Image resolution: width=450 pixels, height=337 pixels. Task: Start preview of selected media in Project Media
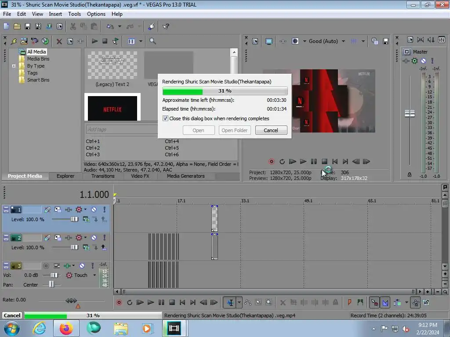click(x=94, y=41)
